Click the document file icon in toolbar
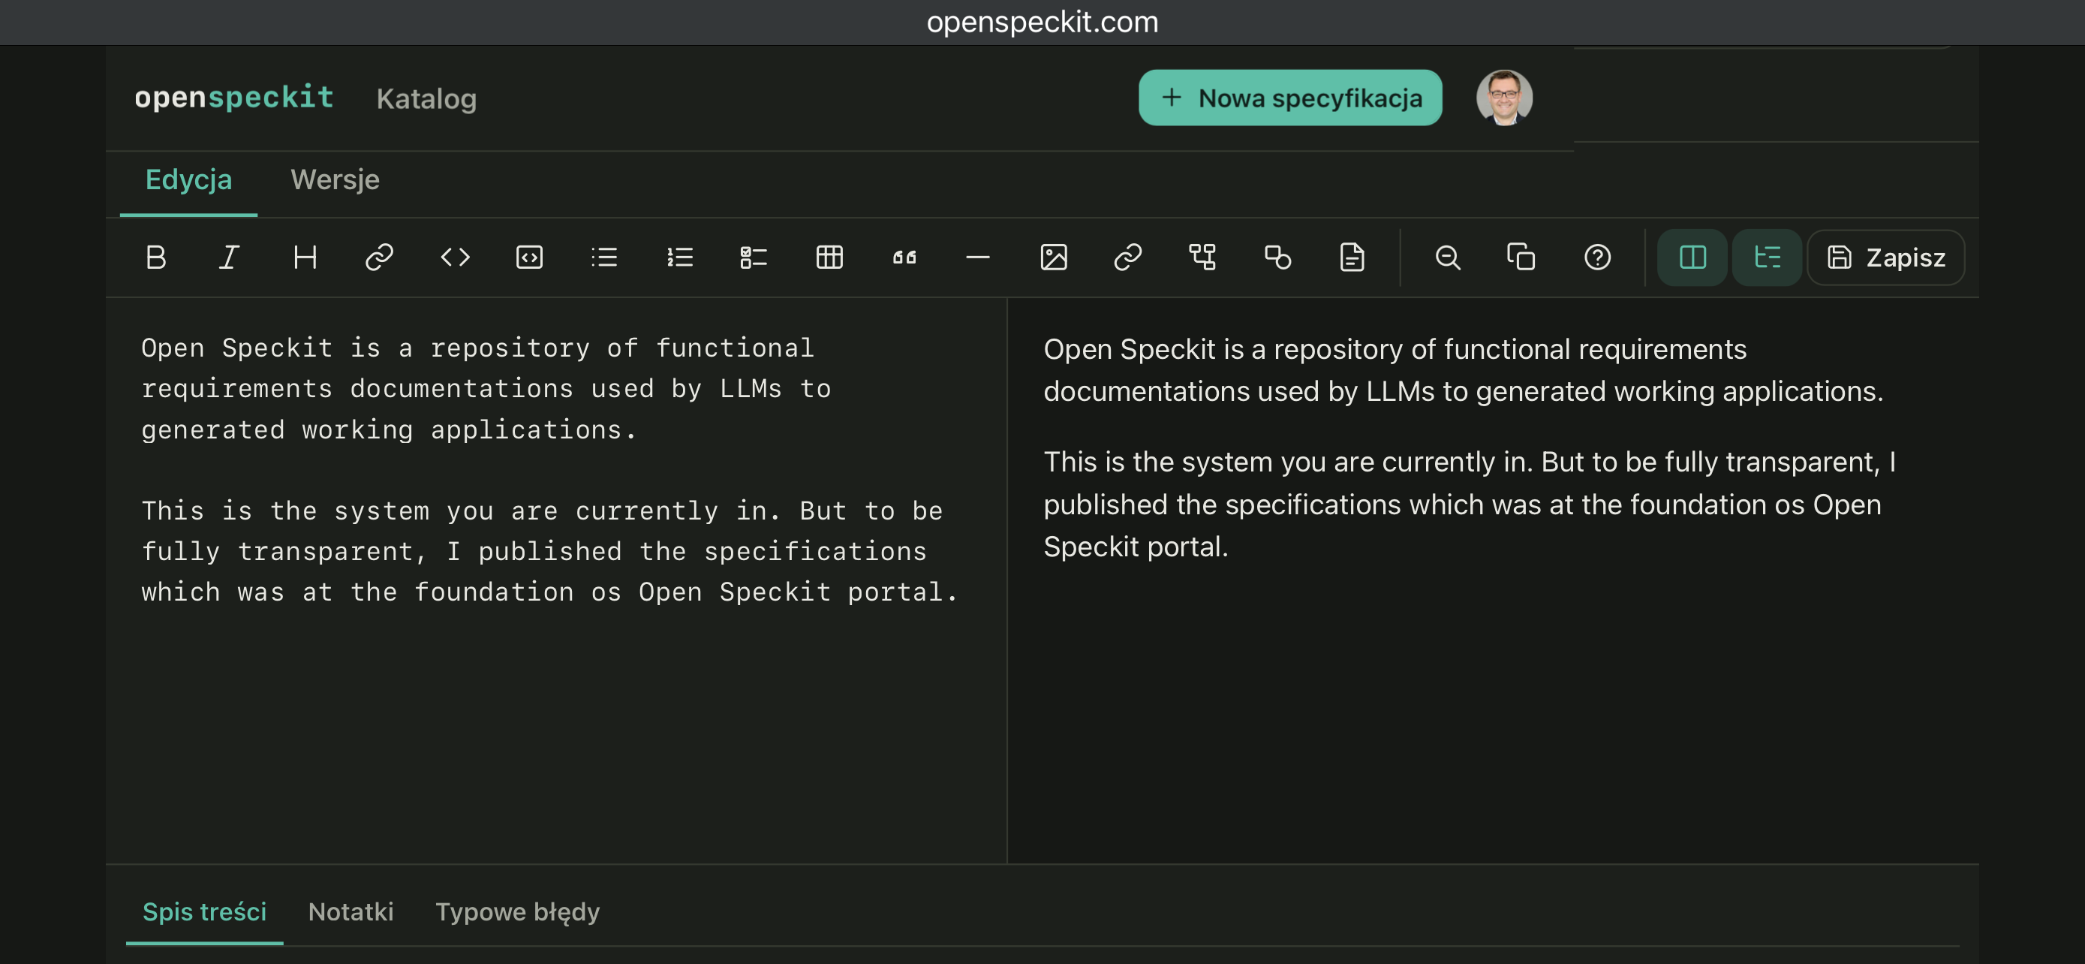Image resolution: width=2085 pixels, height=964 pixels. [x=1352, y=258]
